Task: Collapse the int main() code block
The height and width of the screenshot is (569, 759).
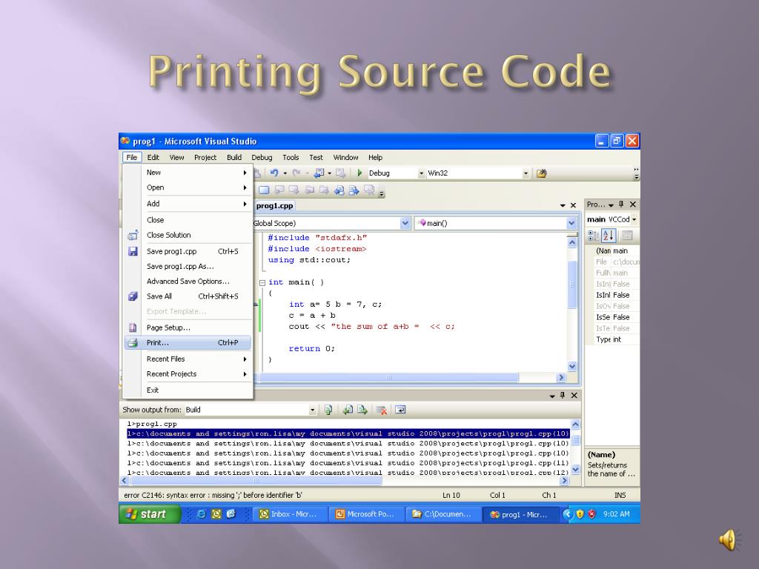Action: tap(262, 282)
